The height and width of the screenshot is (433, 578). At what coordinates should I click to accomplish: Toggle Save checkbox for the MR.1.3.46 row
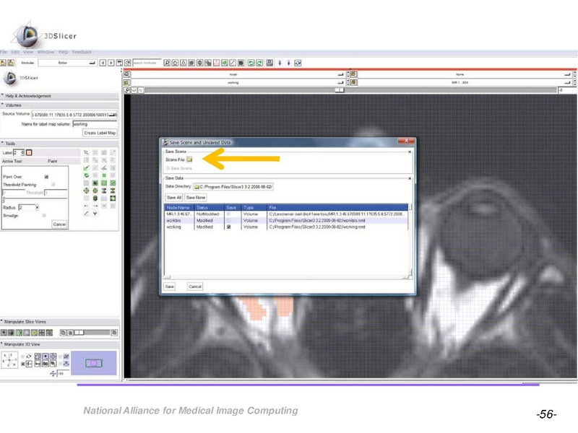tap(228, 214)
